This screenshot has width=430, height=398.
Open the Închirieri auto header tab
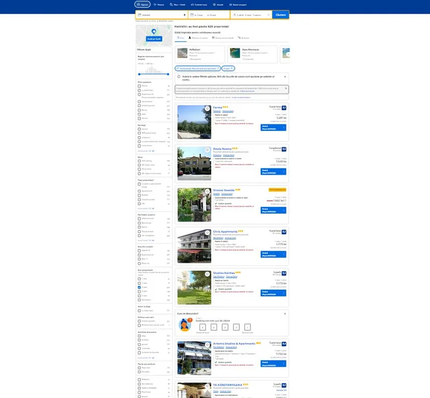pyautogui.click(x=199, y=5)
